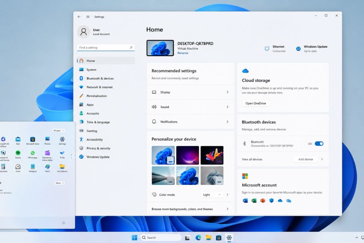Click the OneDrive icon under Microsoft account
Screen dimensions: 364x243
pyautogui.click(x=280, y=201)
